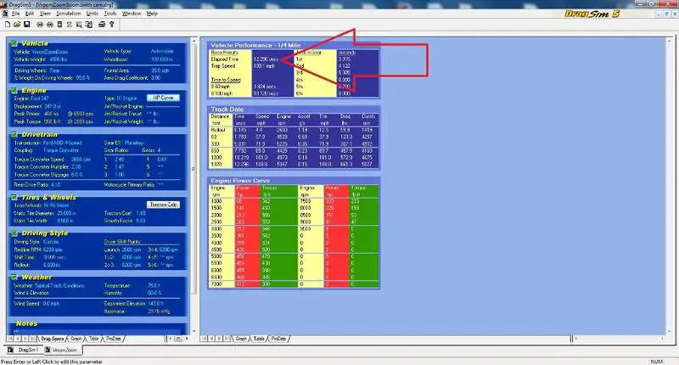Toggle the Engine category checkbox
Viewport: 679px width, 365px height.
pyautogui.click(x=14, y=91)
